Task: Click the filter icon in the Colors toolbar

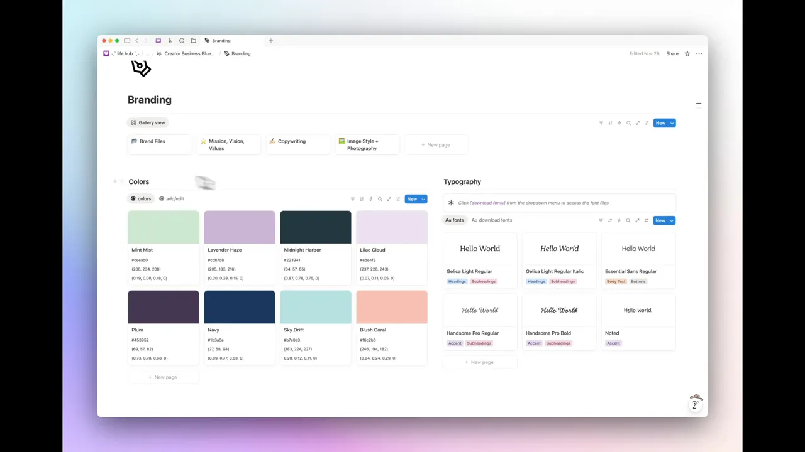Action: click(x=353, y=199)
